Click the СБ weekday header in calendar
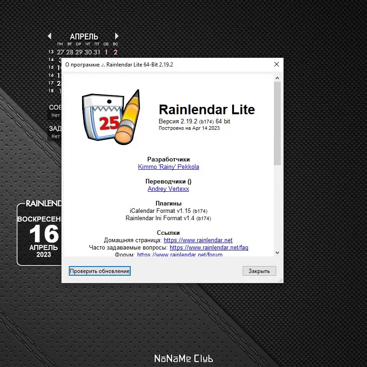This screenshot has height=367, width=367. 106,44
